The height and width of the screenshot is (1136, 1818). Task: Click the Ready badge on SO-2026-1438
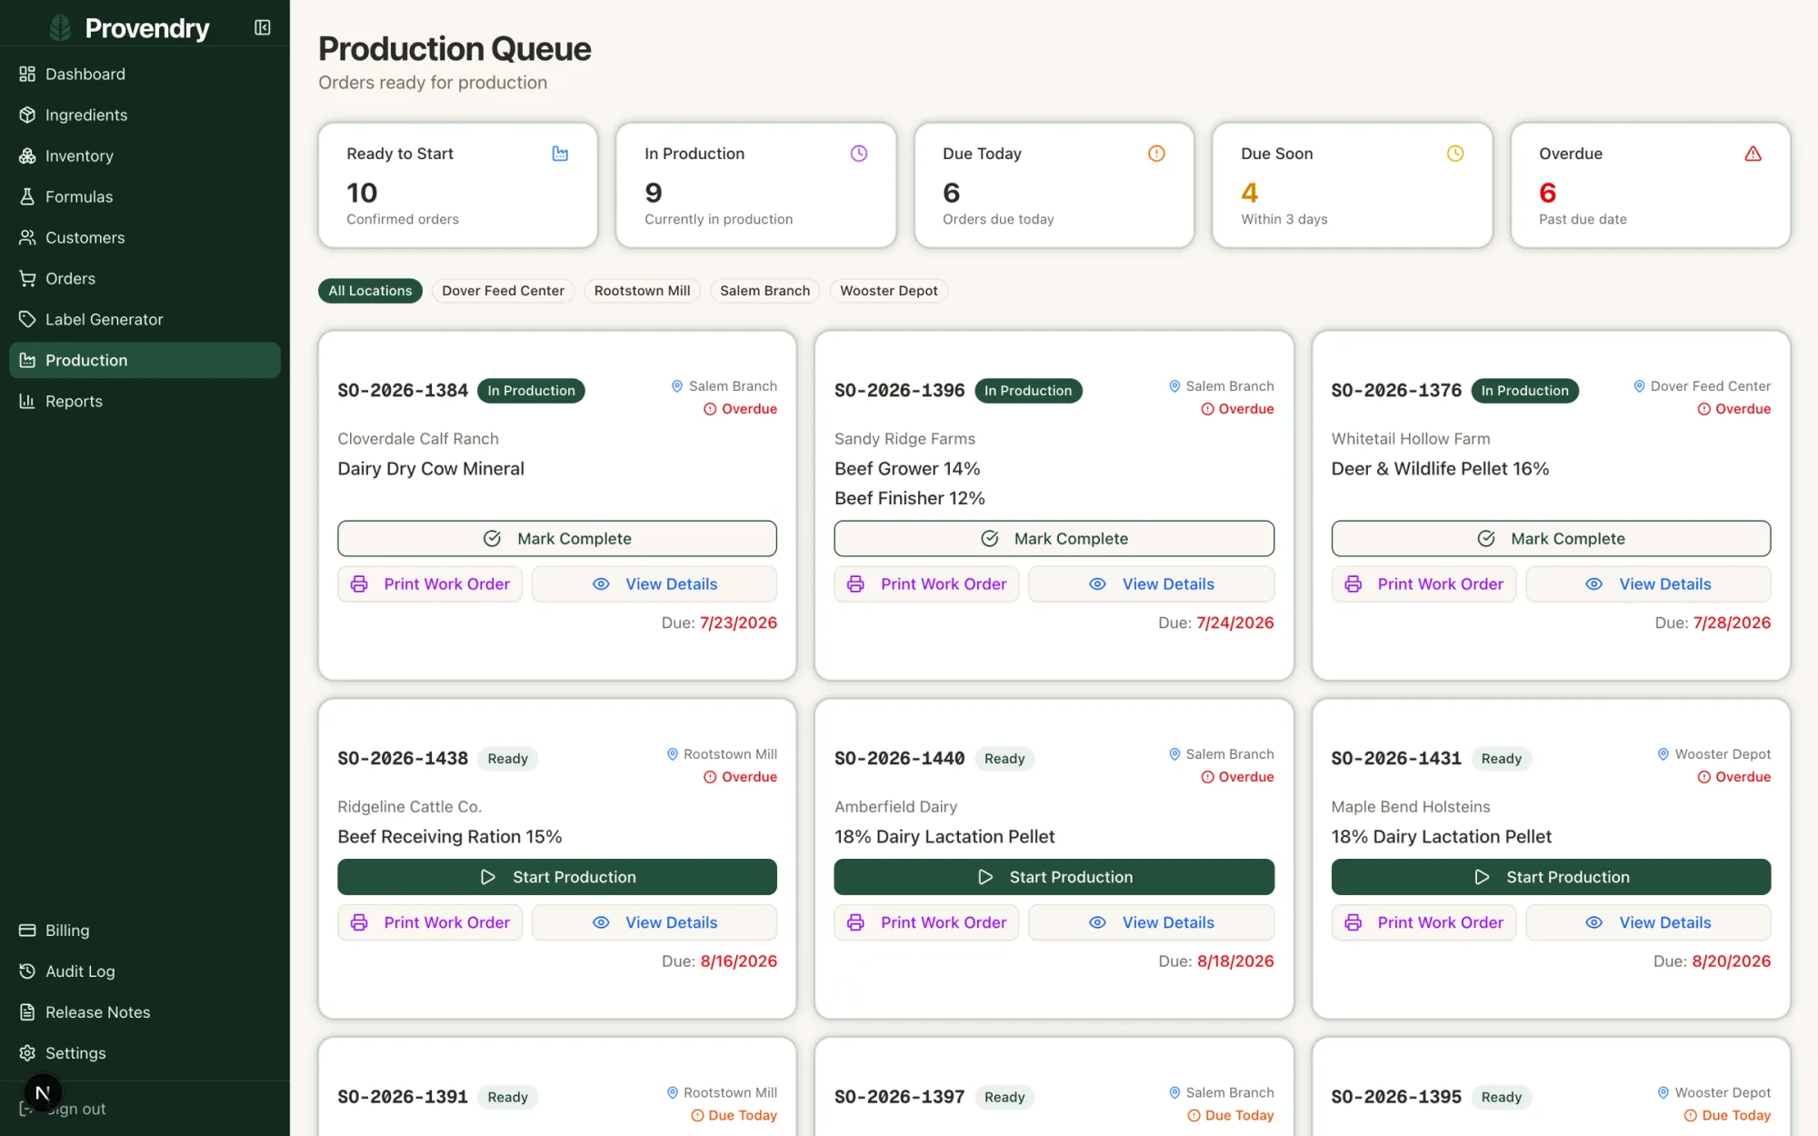[x=507, y=759]
